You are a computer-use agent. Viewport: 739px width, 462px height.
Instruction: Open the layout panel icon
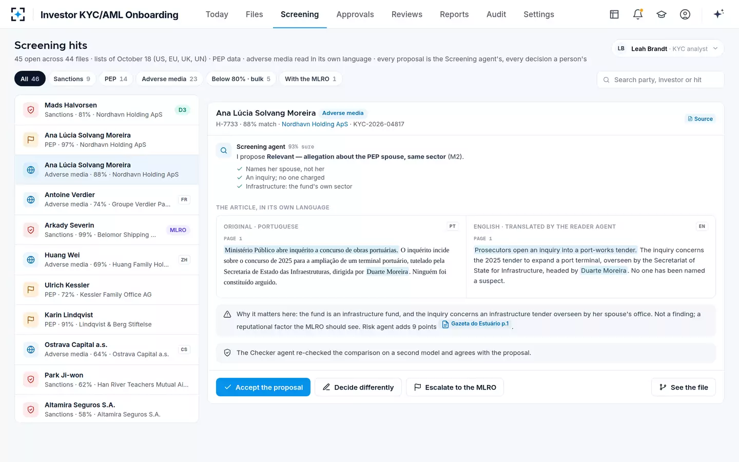tap(614, 14)
